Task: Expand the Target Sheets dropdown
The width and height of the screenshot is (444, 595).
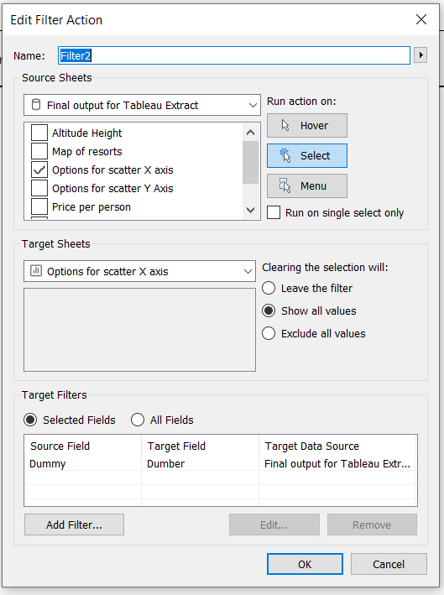Action: (139, 271)
